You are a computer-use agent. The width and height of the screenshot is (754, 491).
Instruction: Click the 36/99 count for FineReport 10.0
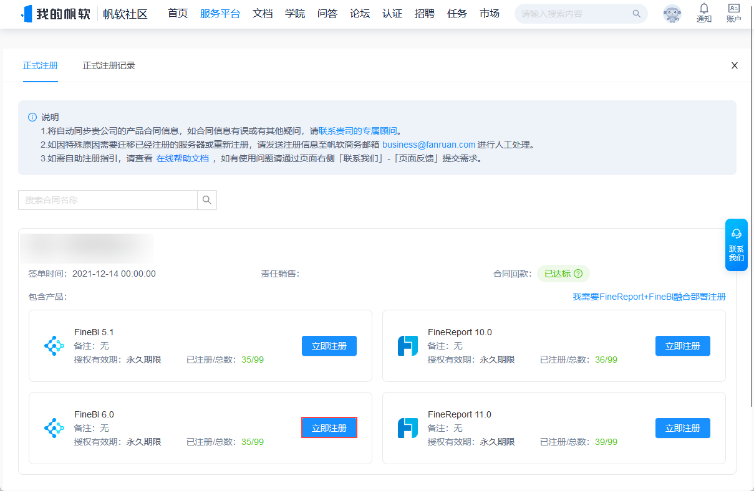606,360
